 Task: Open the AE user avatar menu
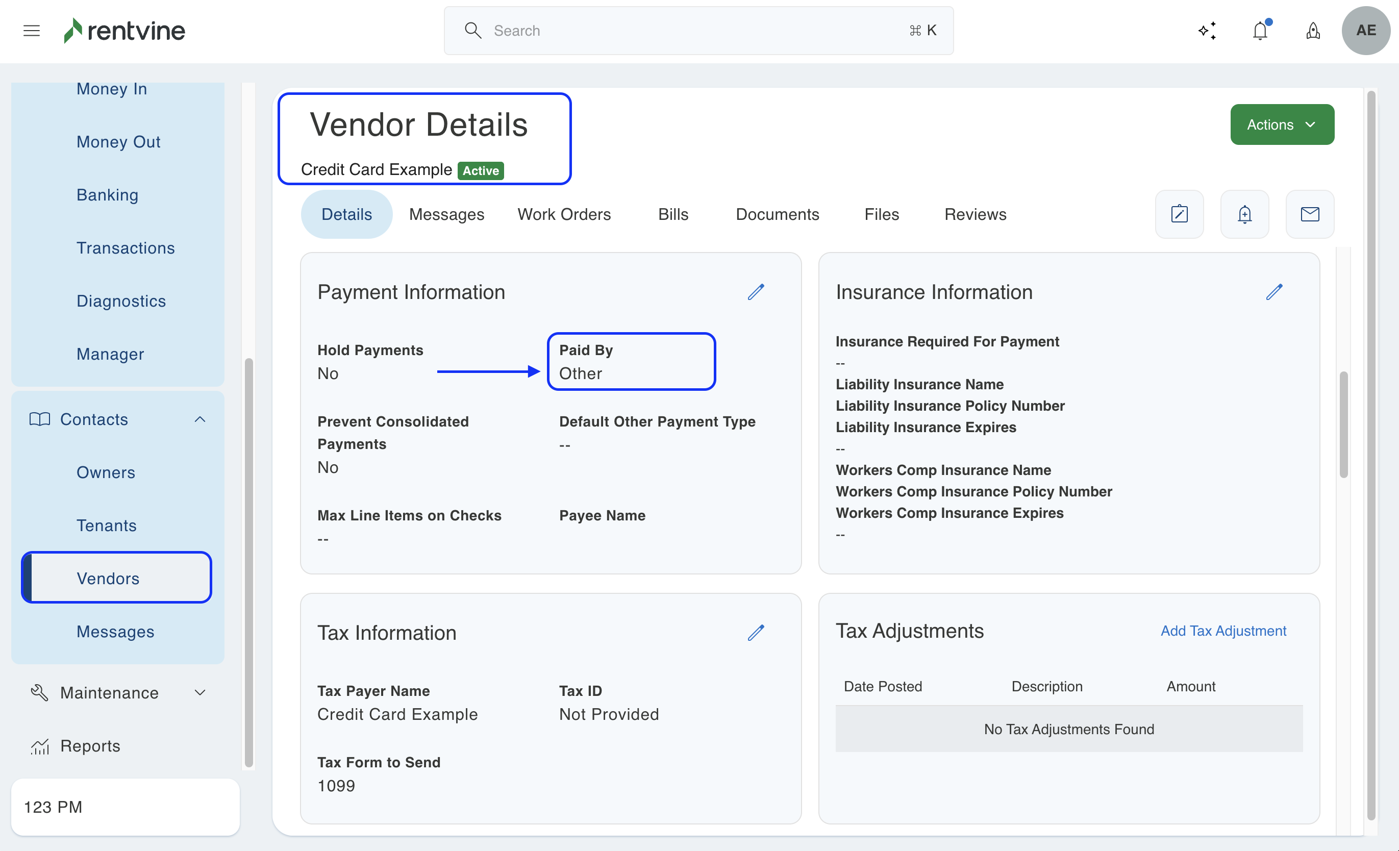(x=1365, y=31)
